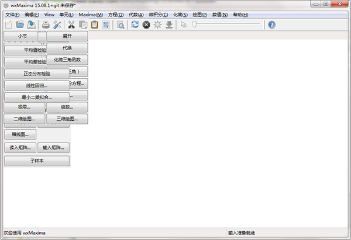Click the 平均差检验 button
Image resolution: width=351 pixels, height=240 pixels.
coord(26,62)
